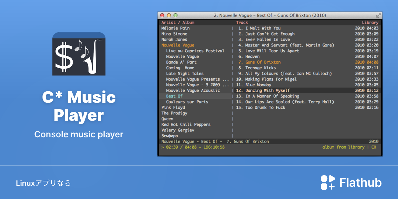Select artist Nina Simone
Screen dimensions: 398x199
[x=174, y=34]
